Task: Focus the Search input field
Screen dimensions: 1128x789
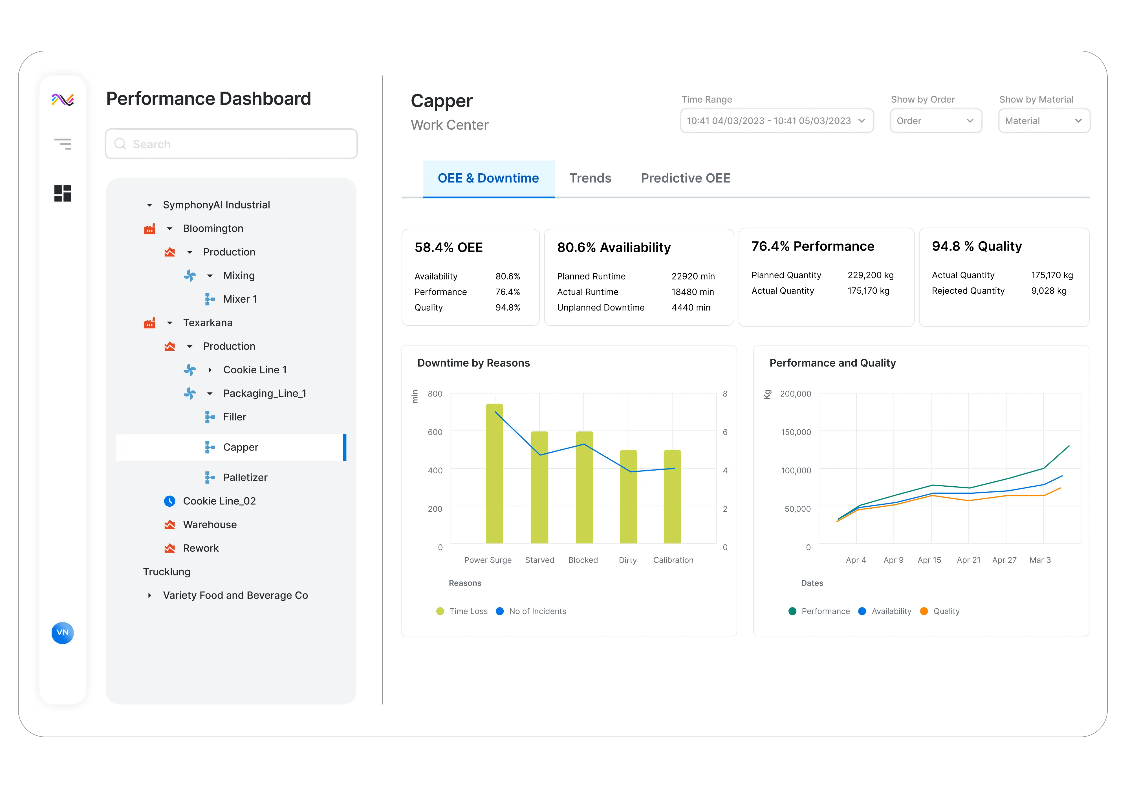Action: (231, 144)
